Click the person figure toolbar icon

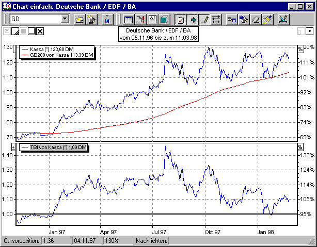pos(107,20)
